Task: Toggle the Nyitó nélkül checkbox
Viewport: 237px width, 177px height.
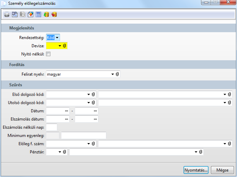Action: click(x=48, y=54)
